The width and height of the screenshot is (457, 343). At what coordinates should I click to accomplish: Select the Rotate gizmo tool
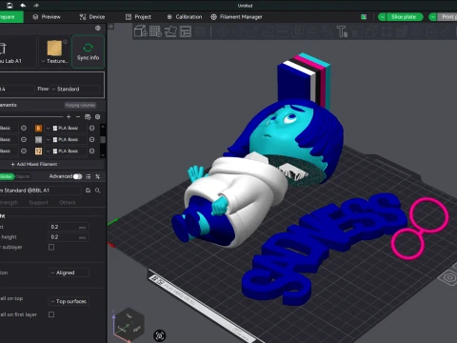click(237, 31)
